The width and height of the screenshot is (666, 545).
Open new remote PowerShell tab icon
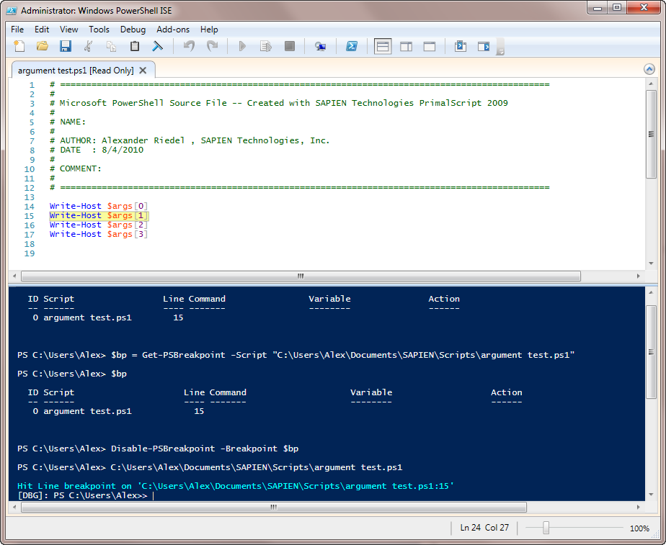[320, 46]
